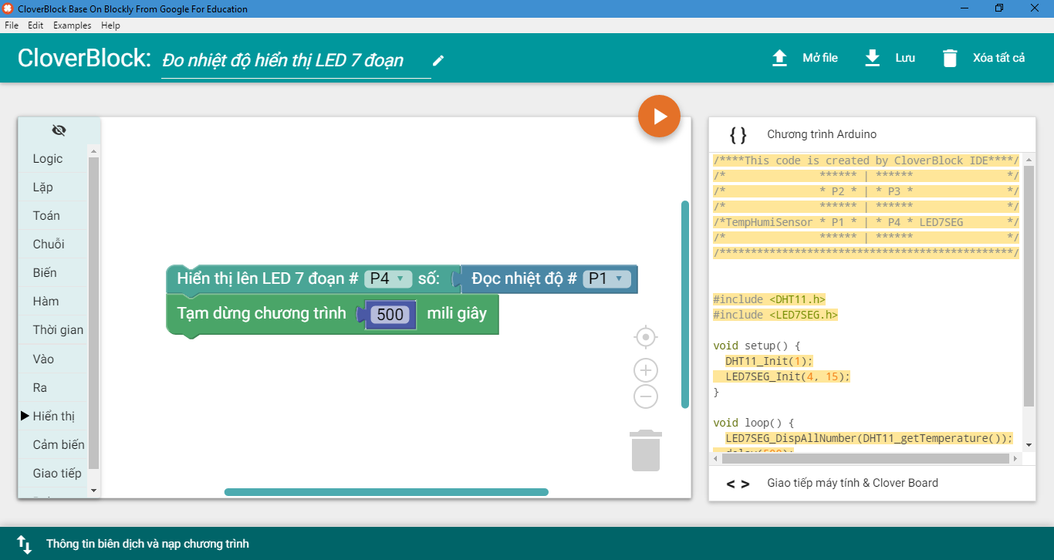Select the Toán block category
Viewport: 1054px width, 560px height.
[53, 216]
